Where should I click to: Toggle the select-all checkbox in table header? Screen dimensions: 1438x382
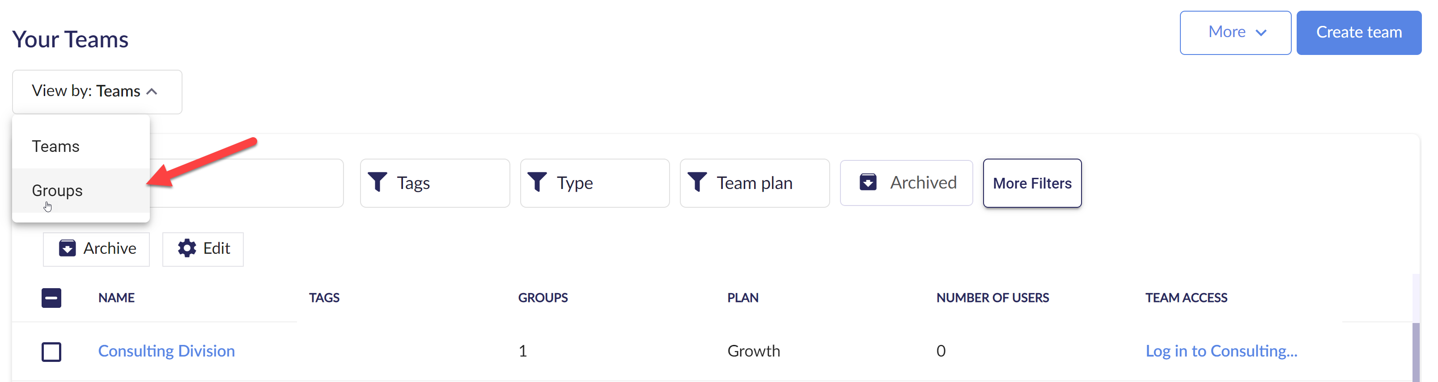[x=51, y=298]
